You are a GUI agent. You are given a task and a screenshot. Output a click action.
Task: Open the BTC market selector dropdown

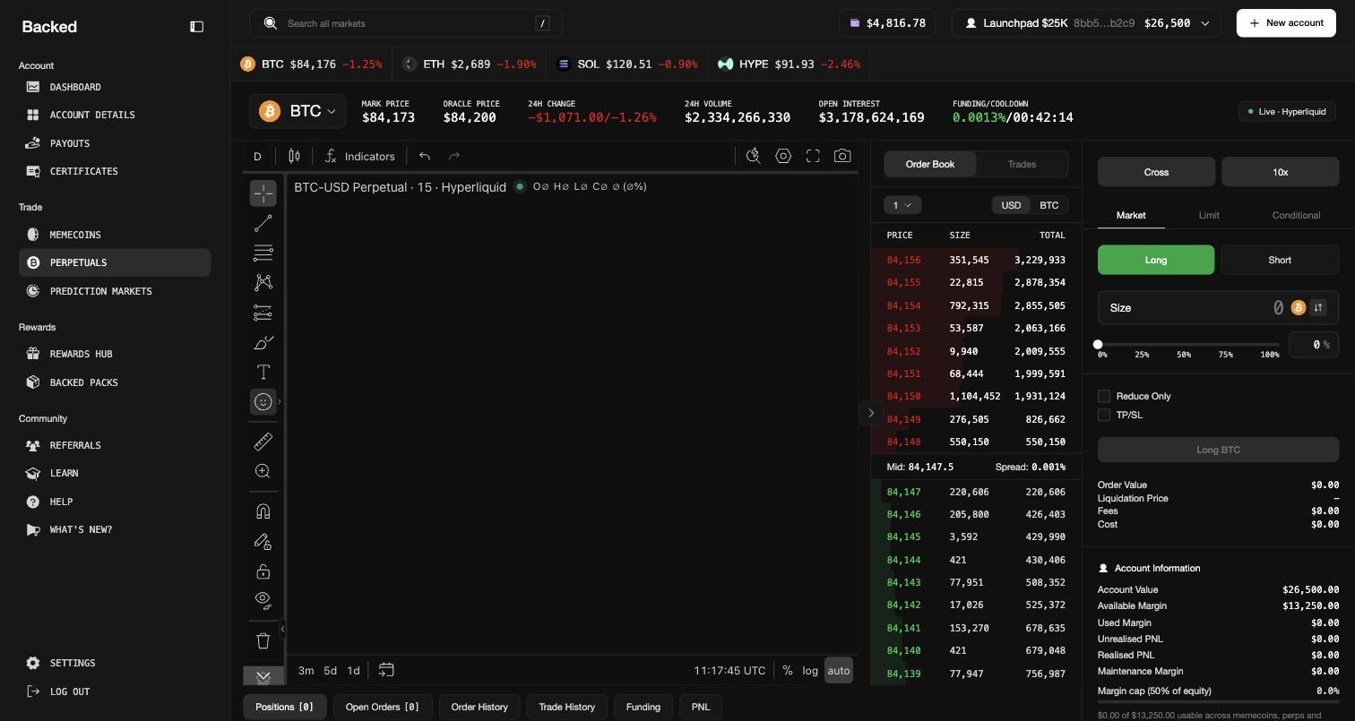coord(298,111)
